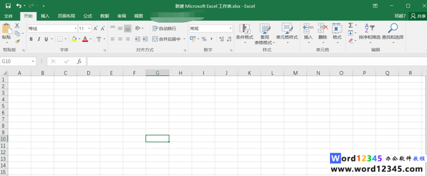
Task: Open the font name 等线 combo box
Action: tap(53, 29)
